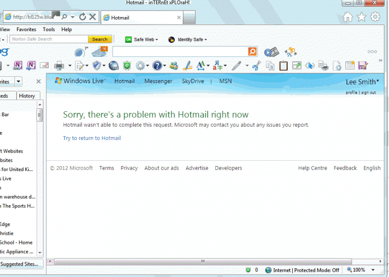Click the pencil edit icon

236,66
